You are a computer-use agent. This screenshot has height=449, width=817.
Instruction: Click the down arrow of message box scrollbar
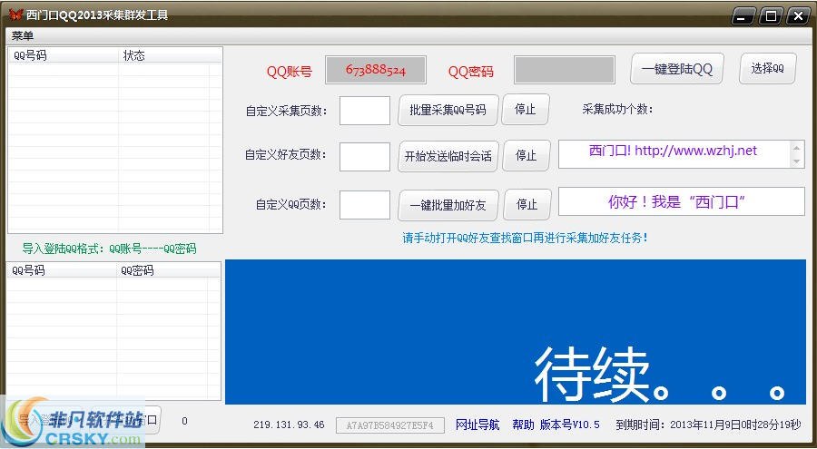(796, 161)
